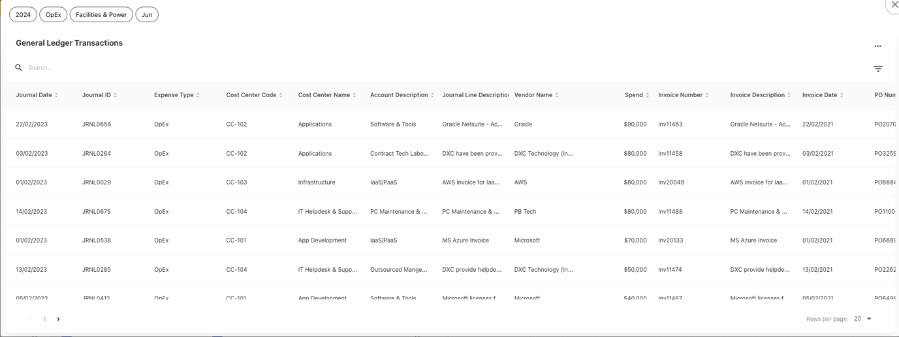899x337 pixels.
Task: Select the OpEx filter chip
Action: tap(54, 14)
